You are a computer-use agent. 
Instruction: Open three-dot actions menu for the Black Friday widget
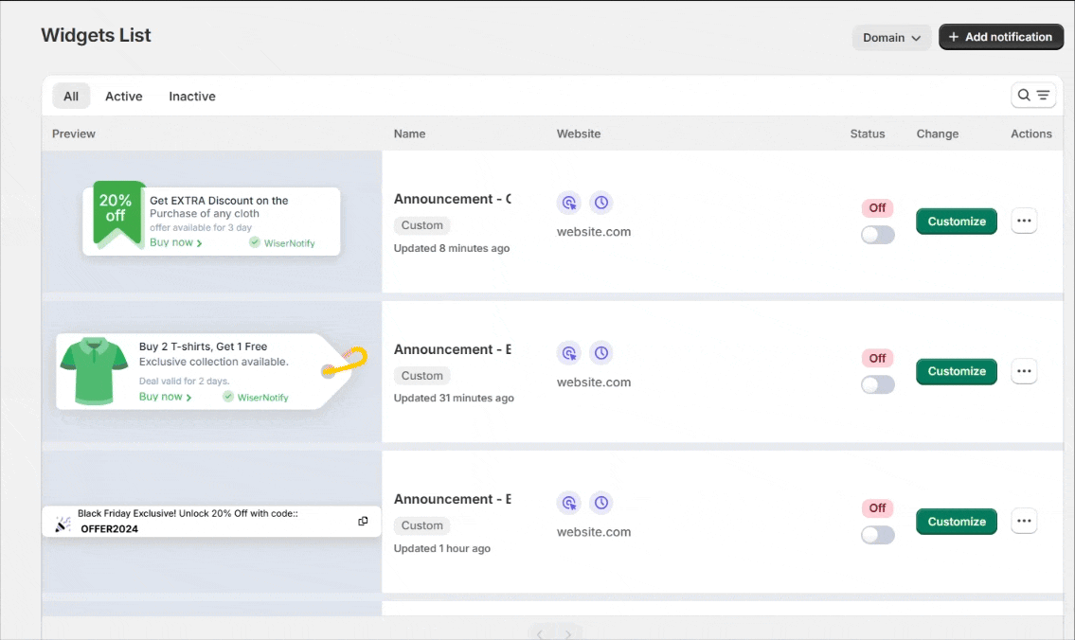[1023, 522]
